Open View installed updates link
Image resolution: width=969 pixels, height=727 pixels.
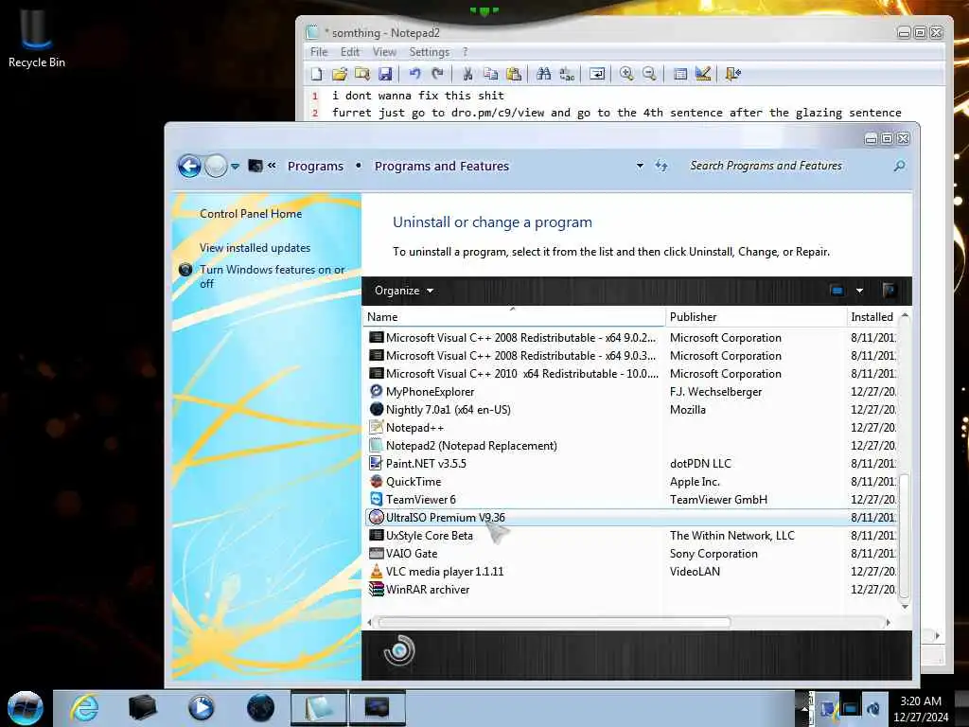(255, 248)
